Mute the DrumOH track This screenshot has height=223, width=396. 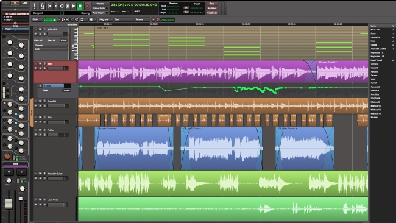tap(40, 101)
